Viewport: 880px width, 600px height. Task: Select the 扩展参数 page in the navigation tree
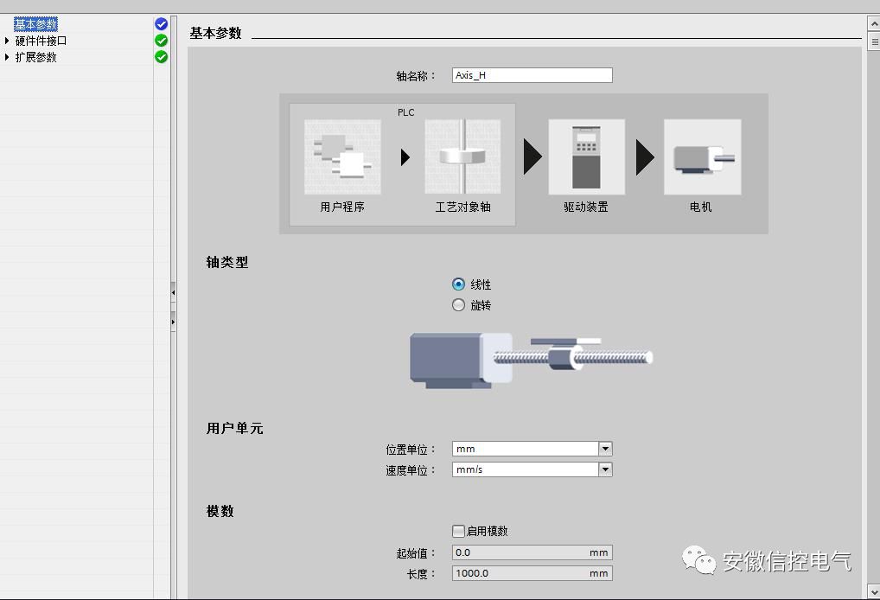pos(36,57)
